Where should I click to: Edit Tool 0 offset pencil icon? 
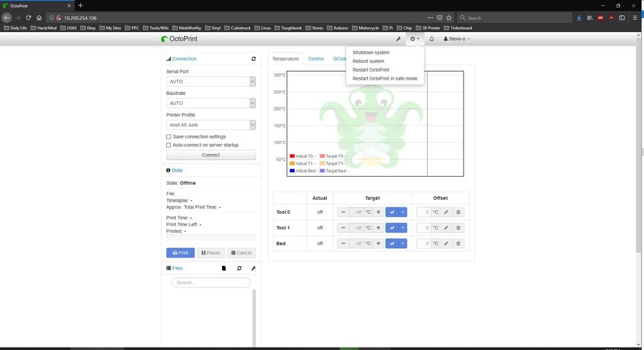click(446, 212)
